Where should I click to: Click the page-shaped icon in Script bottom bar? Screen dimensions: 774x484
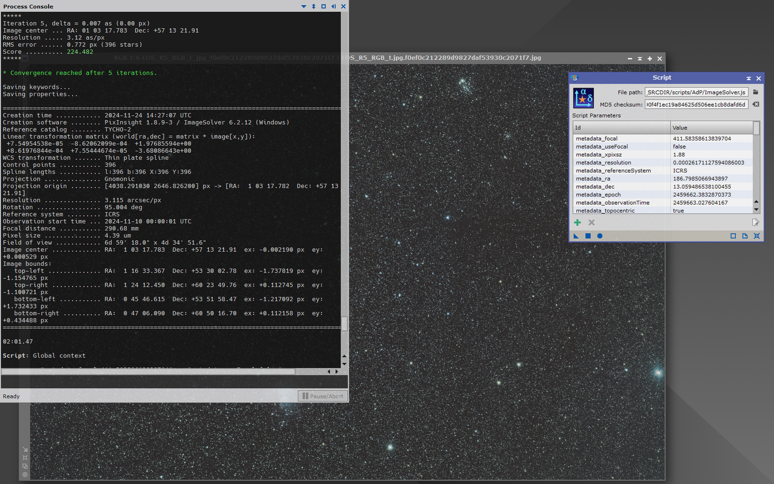745,236
